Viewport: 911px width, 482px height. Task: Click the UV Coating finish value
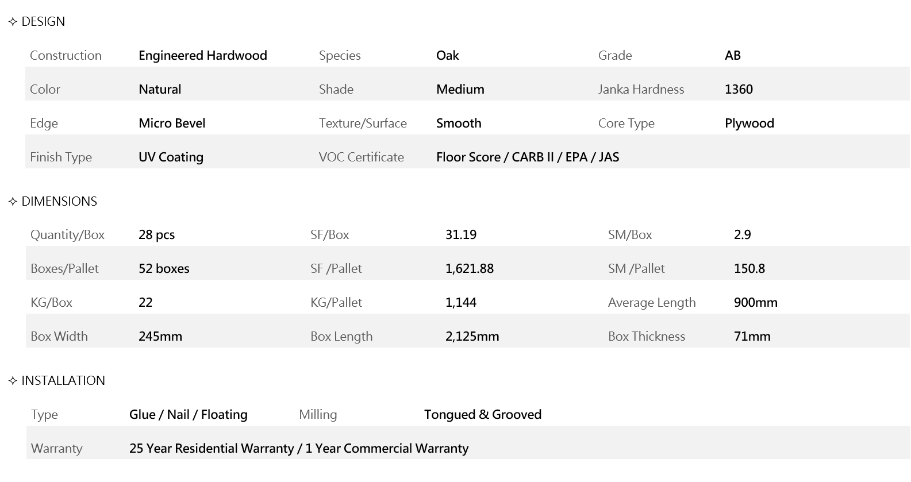coord(171,157)
